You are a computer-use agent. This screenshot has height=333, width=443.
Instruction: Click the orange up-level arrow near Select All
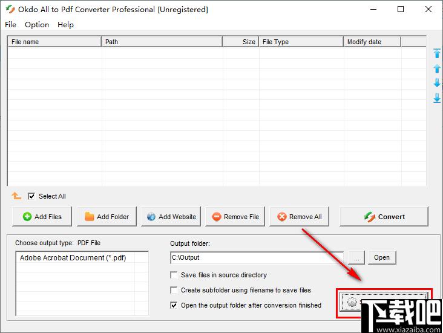16,196
